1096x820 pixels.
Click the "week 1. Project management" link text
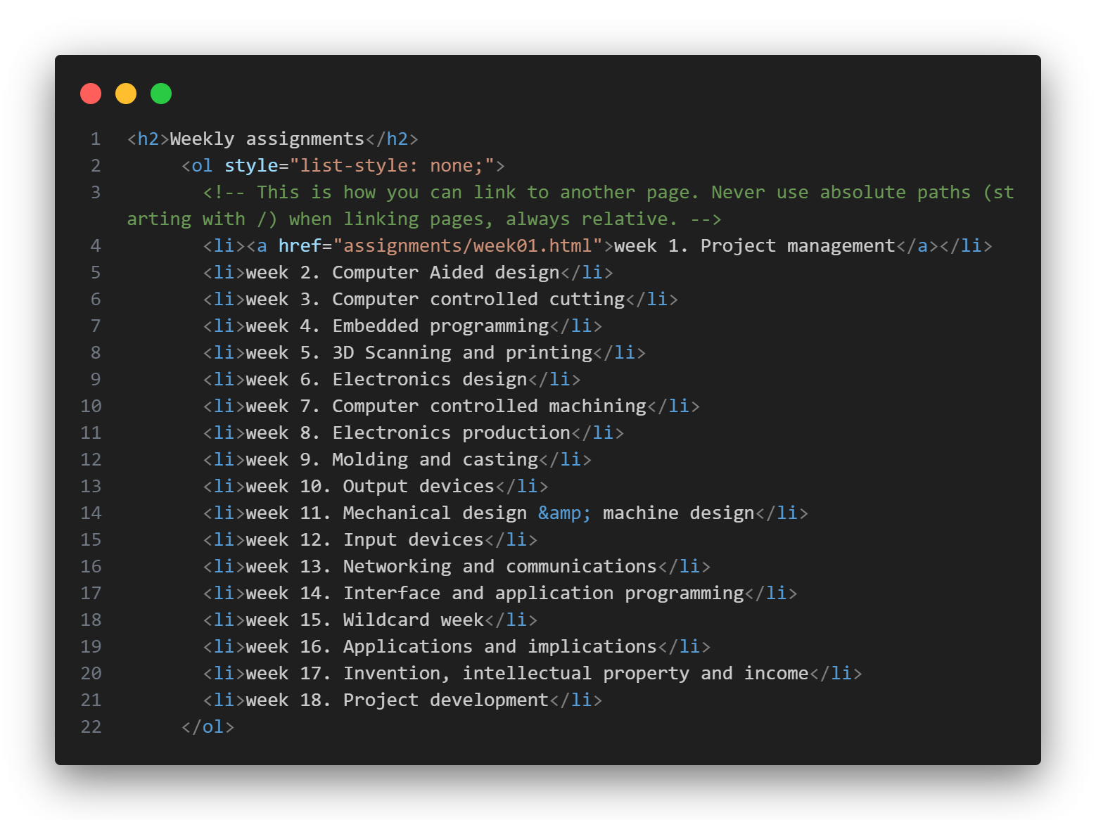click(754, 246)
